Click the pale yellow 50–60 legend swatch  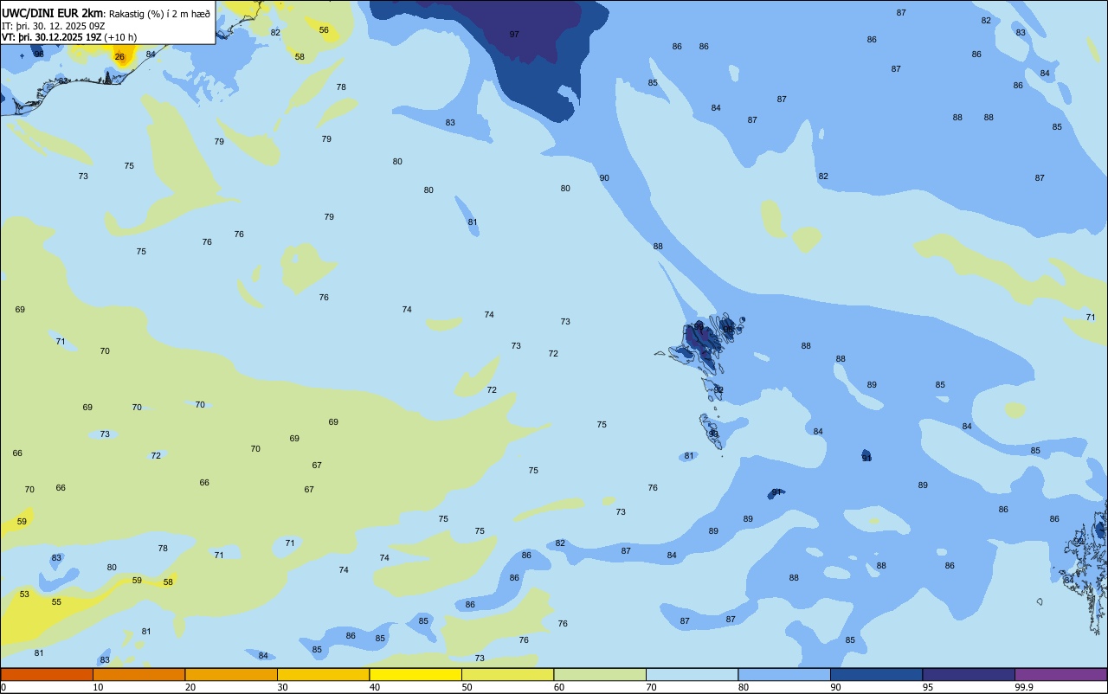tap(507, 674)
